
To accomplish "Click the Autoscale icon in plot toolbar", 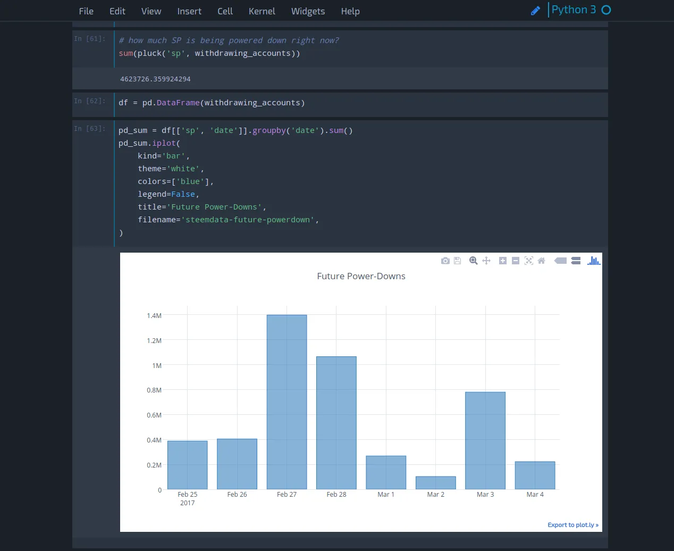I will pos(529,261).
